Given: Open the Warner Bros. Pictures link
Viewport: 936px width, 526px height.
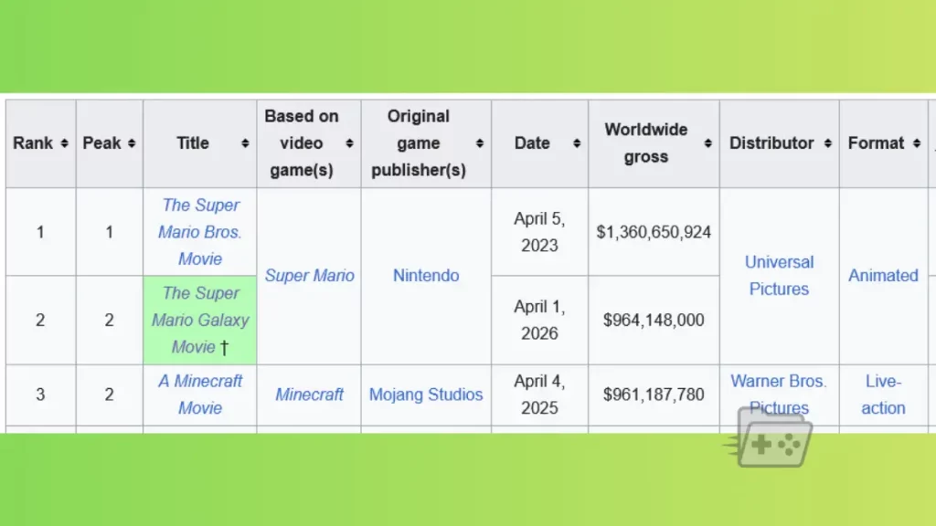Looking at the screenshot, I should click(779, 394).
